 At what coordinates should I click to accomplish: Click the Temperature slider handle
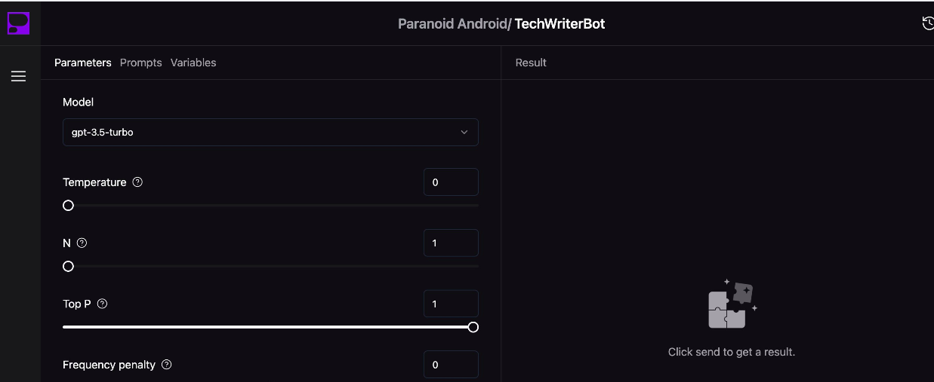[x=69, y=205]
